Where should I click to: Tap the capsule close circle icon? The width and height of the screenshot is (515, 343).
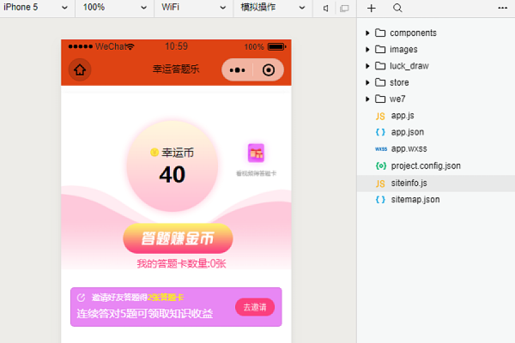pyautogui.click(x=268, y=70)
